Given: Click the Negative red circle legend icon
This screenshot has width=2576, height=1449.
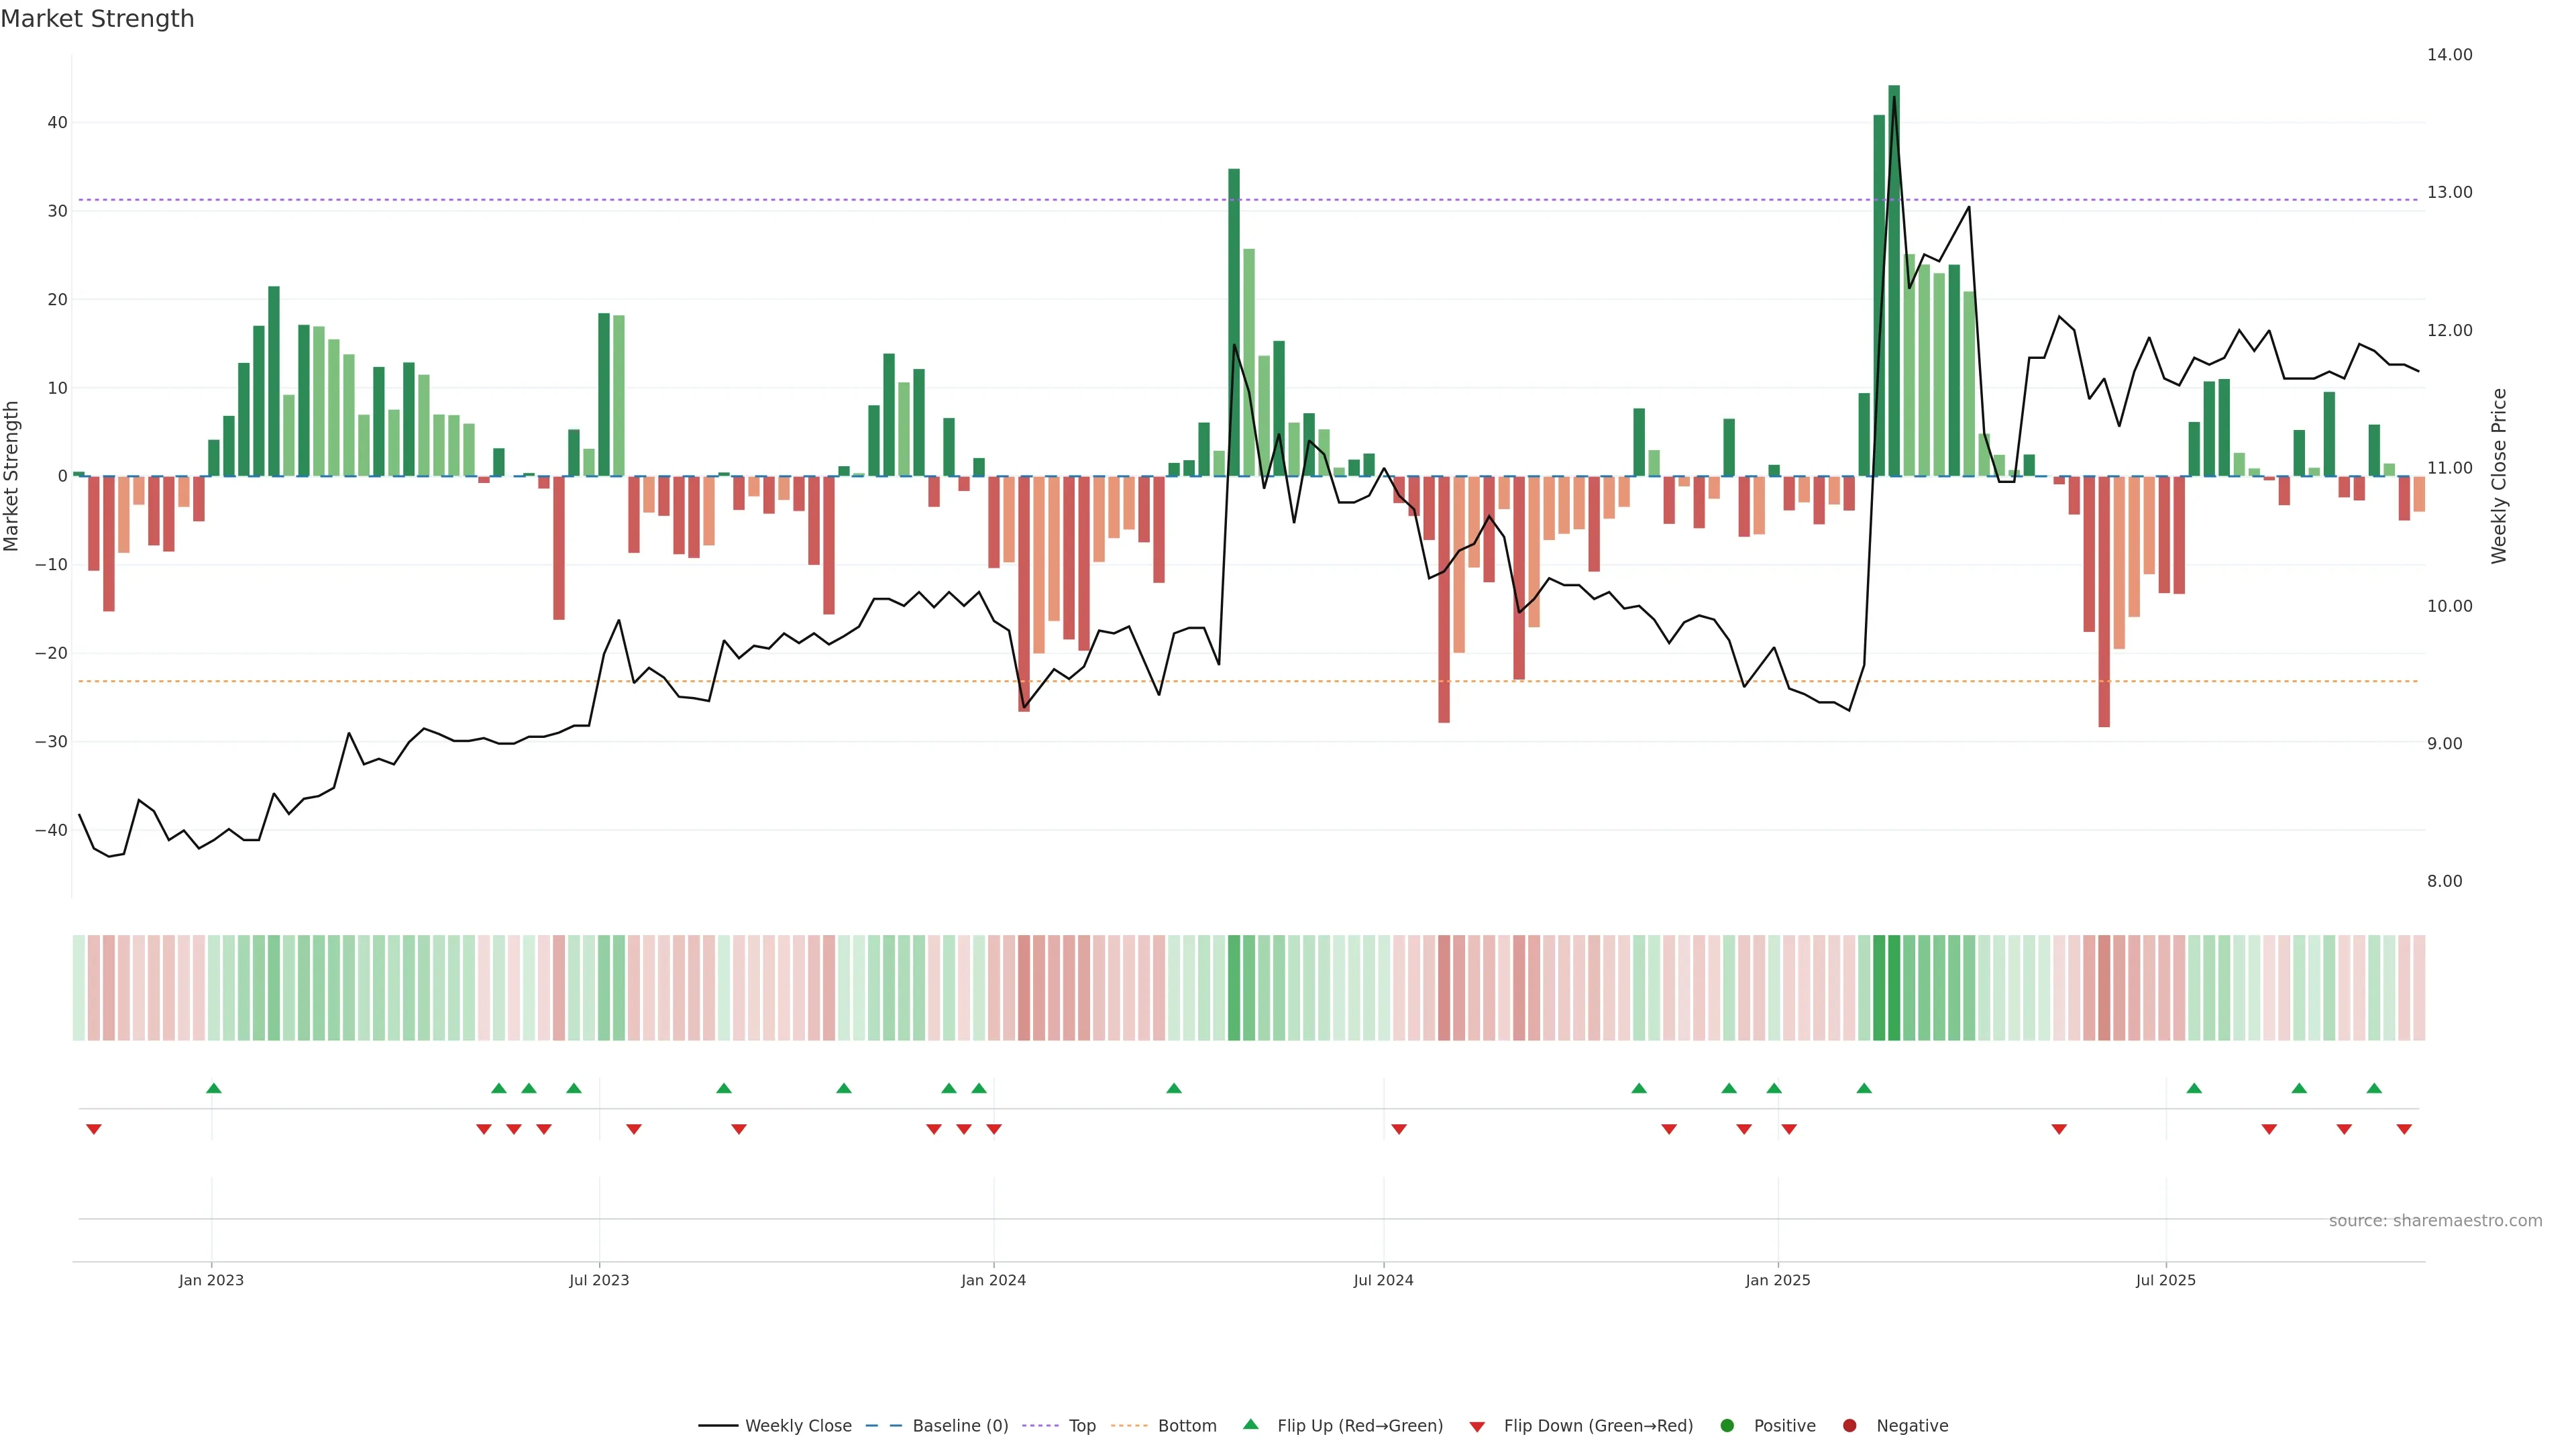Looking at the screenshot, I should click(x=1849, y=1426).
